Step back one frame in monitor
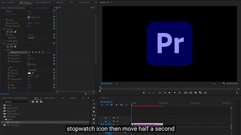The width and height of the screenshot is (241, 135). pyautogui.click(x=165, y=93)
